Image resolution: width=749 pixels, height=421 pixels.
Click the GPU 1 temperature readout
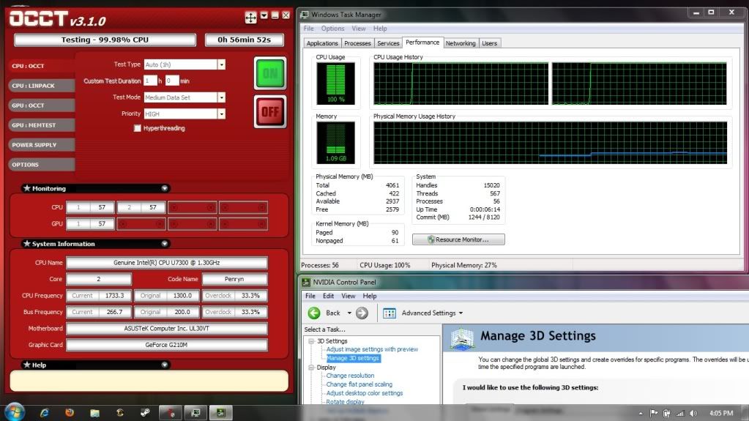[90, 223]
